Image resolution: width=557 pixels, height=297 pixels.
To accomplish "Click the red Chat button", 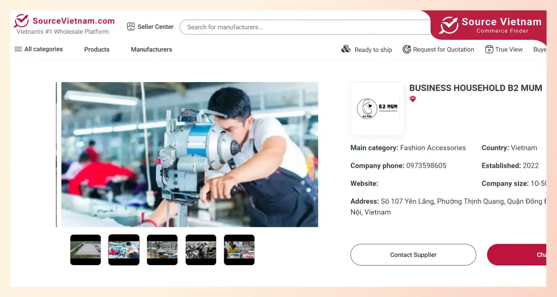I will [x=517, y=255].
